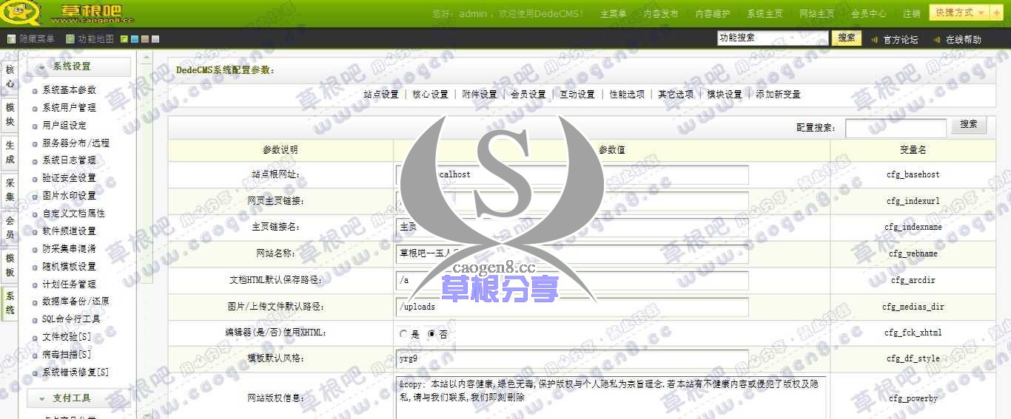
Task: Open the 官方论坛 link
Action: click(901, 40)
